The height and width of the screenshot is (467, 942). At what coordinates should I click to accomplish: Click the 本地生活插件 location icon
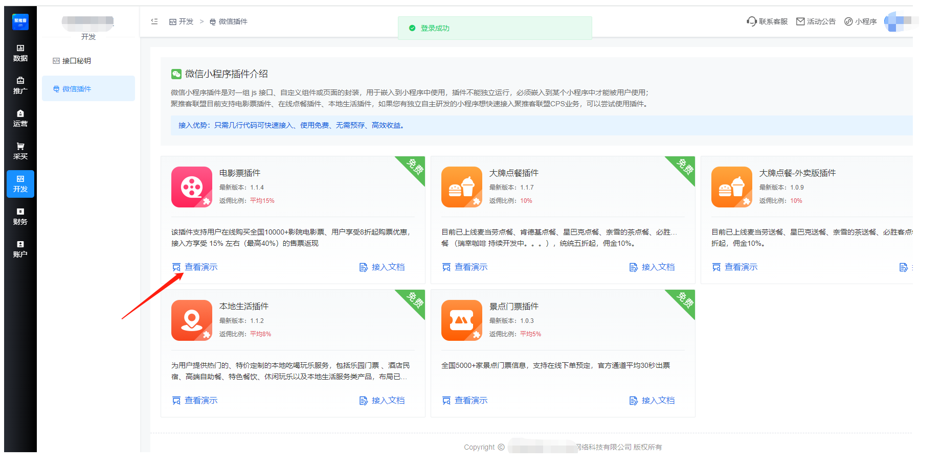coord(192,320)
